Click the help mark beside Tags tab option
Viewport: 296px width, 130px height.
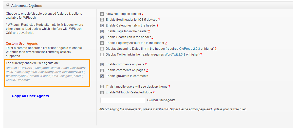pos(149,31)
